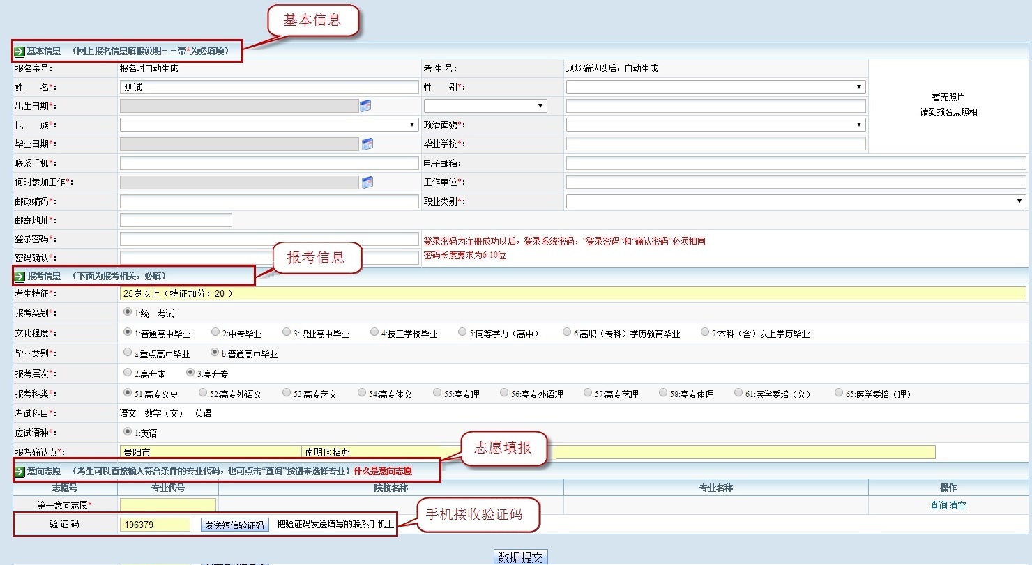Open the 性别 dropdown

[x=860, y=86]
